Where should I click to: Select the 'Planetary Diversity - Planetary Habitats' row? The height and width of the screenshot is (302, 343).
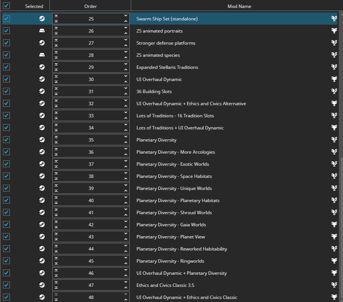click(x=170, y=200)
